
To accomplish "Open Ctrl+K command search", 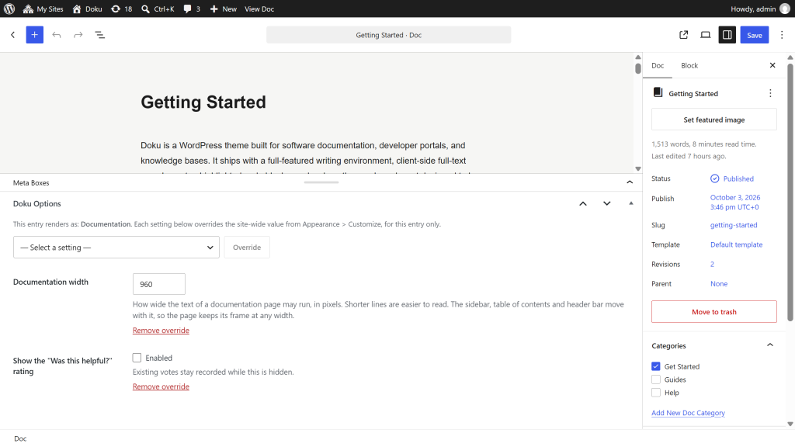I will 158,9.
